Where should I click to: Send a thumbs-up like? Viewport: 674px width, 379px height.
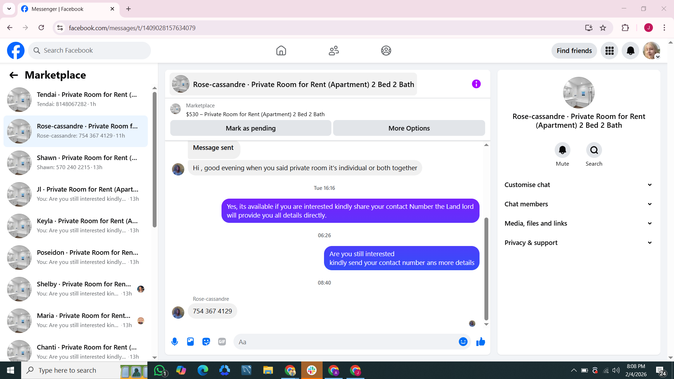[x=481, y=341]
